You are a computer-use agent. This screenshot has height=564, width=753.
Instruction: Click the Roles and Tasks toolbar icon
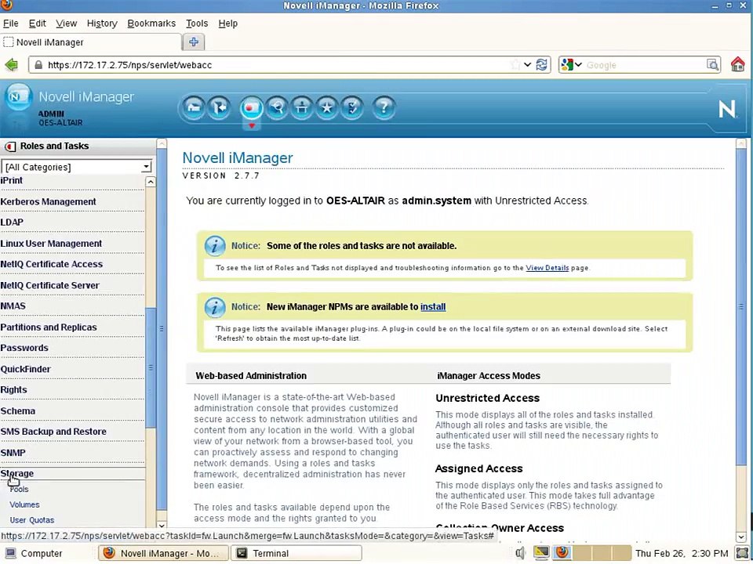click(x=251, y=107)
